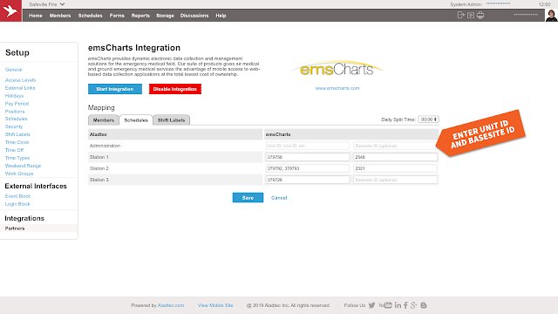
Task: Open the Aladtec.com footer link
Action: click(x=171, y=305)
